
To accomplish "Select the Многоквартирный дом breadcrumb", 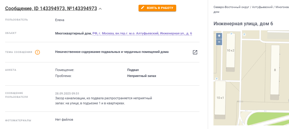I will click(x=282, y=7).
